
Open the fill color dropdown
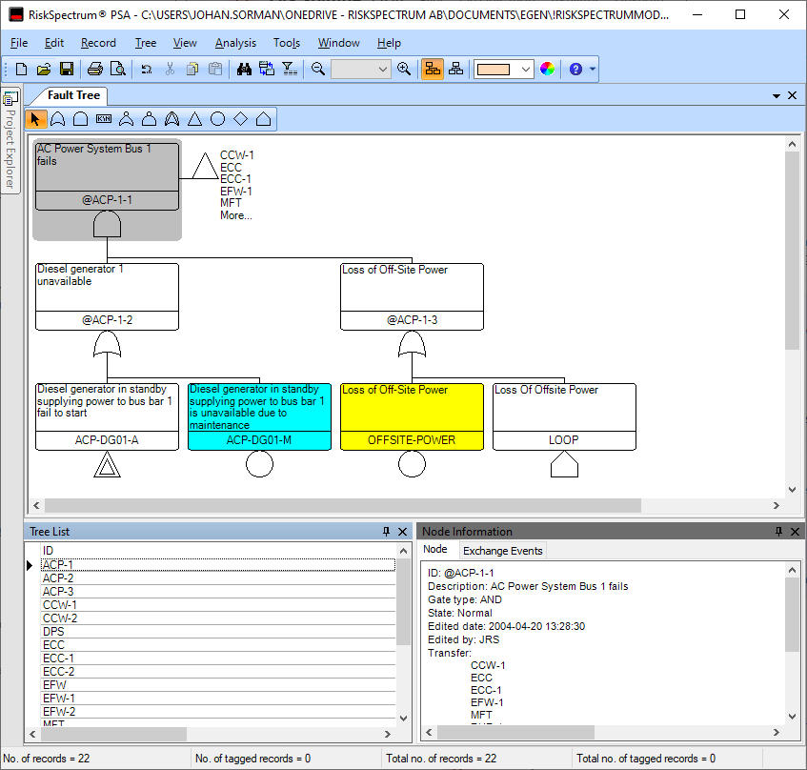pos(526,69)
